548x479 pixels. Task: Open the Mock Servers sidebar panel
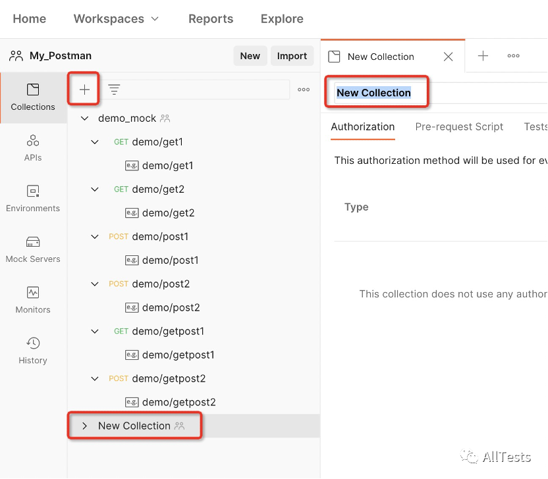(x=33, y=249)
